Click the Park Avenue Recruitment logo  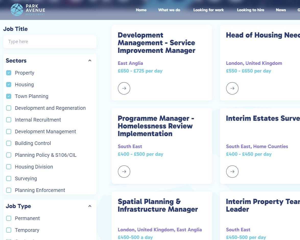28,9
